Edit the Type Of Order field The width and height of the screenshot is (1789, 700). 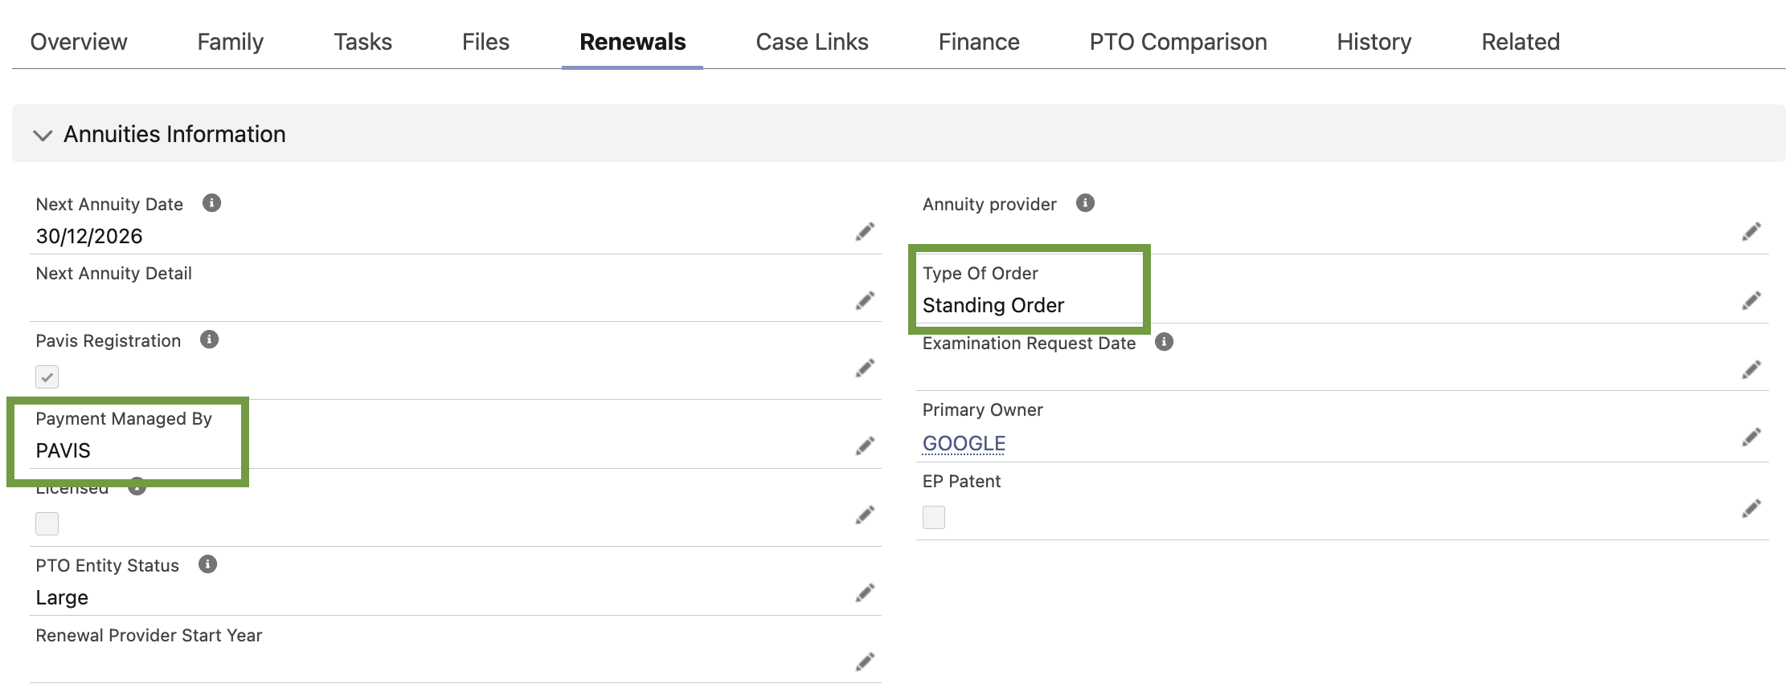[1751, 301]
